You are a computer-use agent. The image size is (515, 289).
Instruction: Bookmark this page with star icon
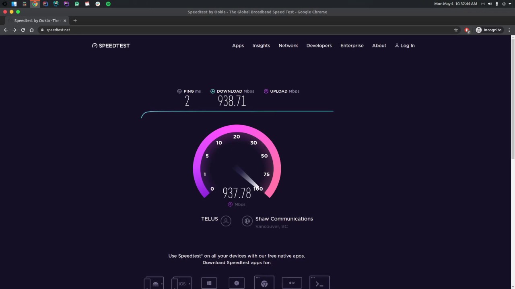point(456,30)
